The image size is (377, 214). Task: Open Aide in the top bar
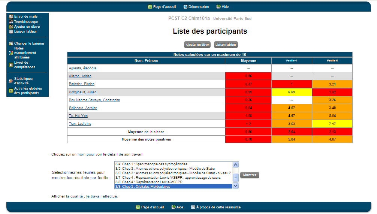tap(225, 7)
